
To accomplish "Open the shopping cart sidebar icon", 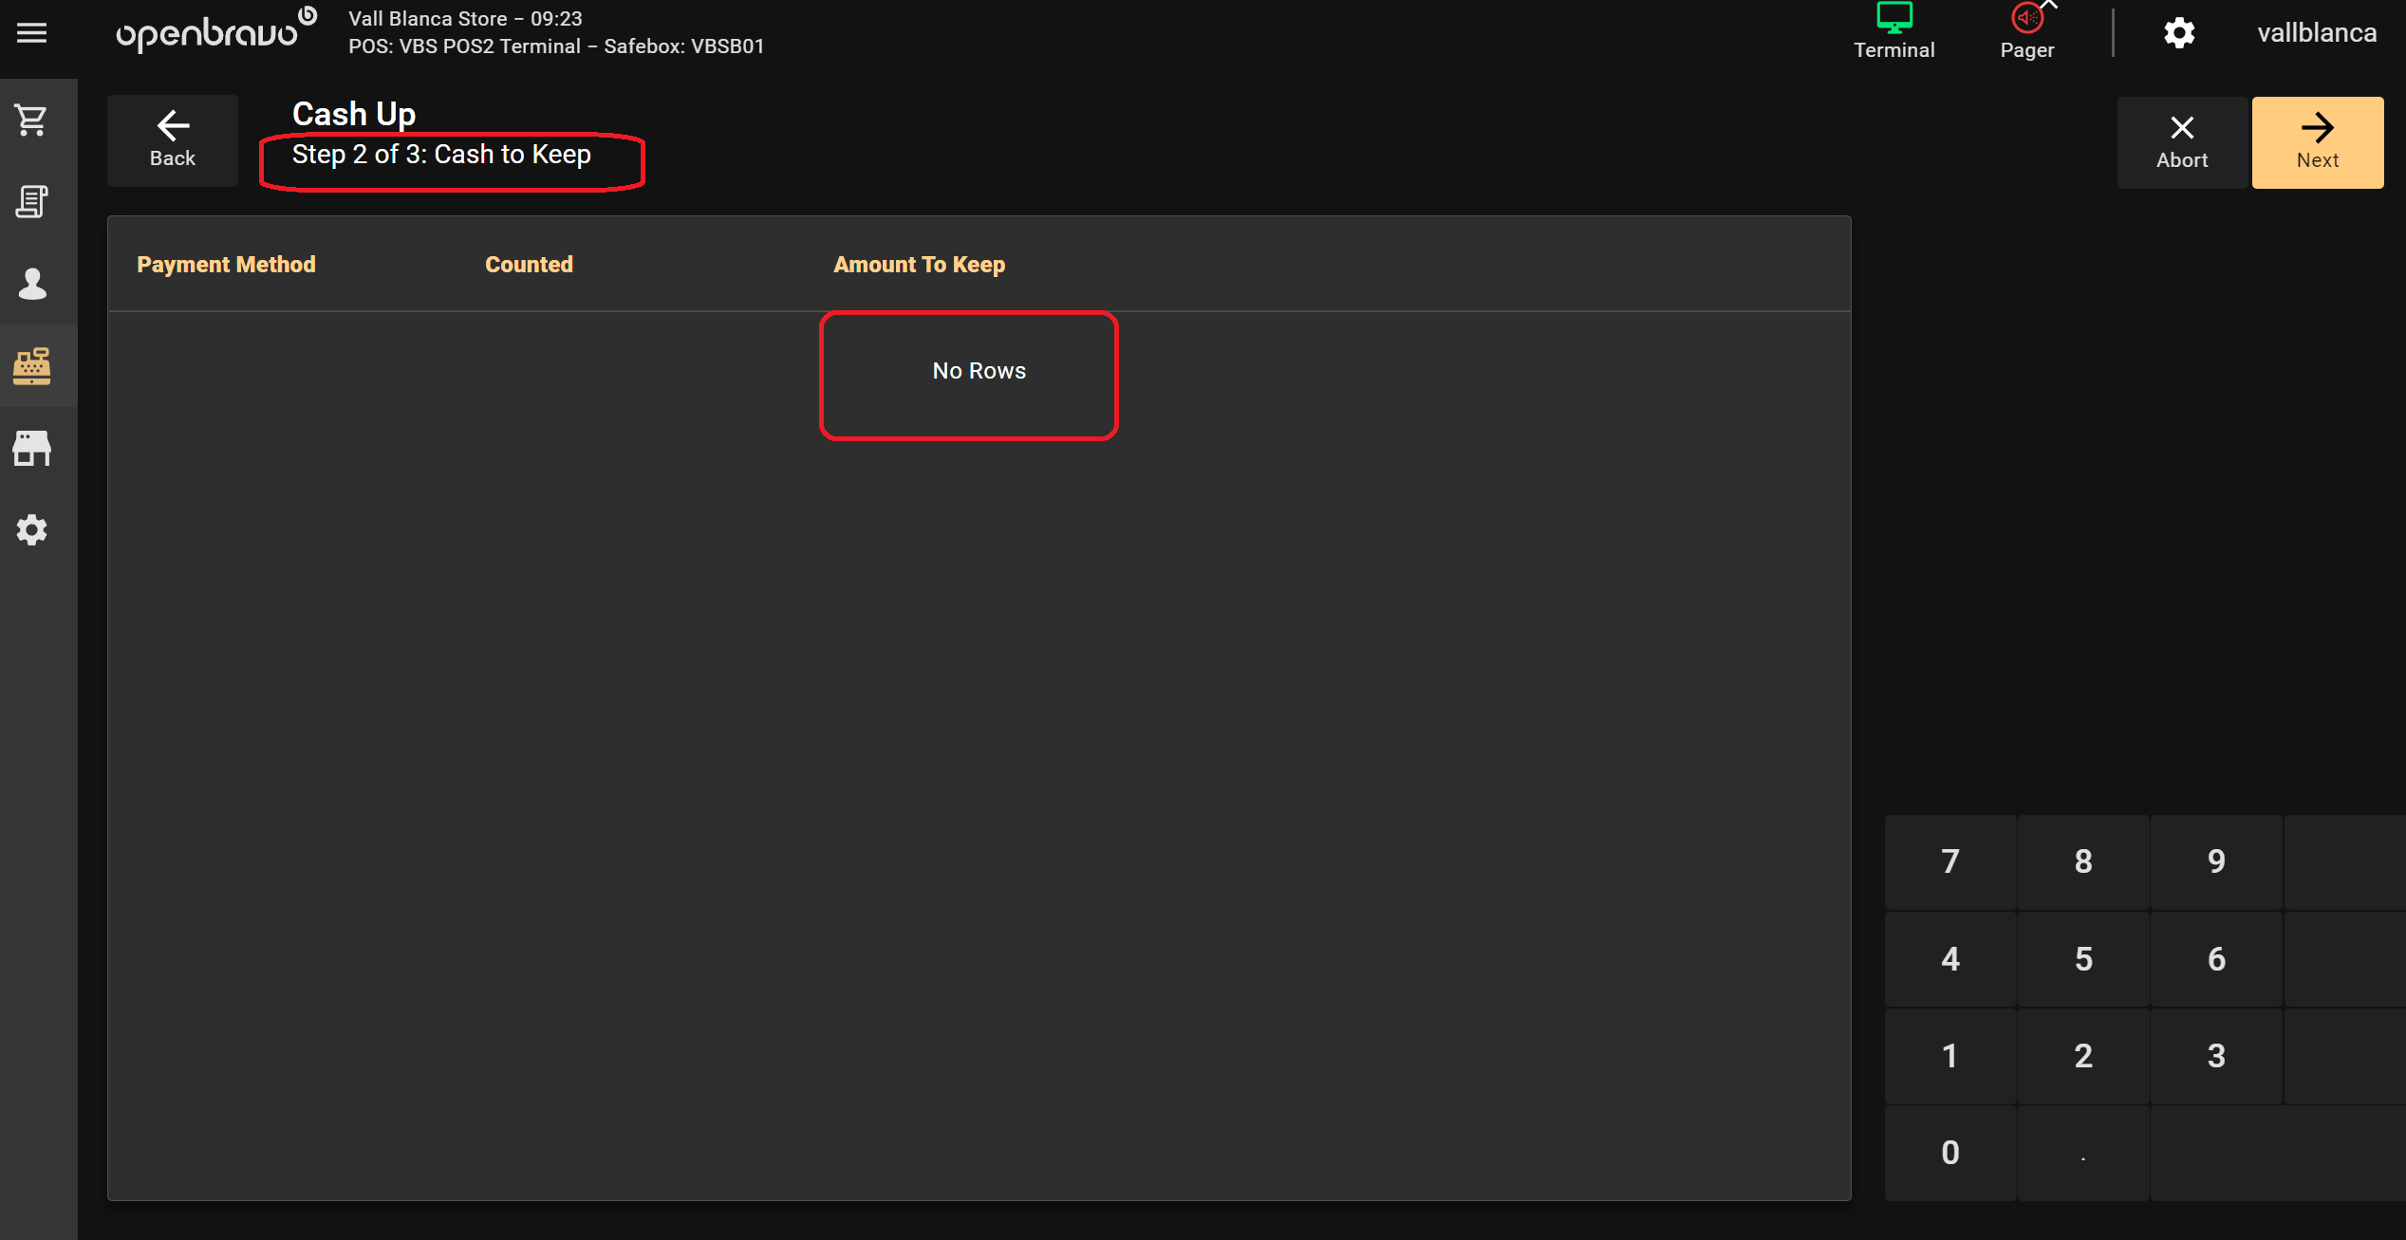I will point(31,120).
